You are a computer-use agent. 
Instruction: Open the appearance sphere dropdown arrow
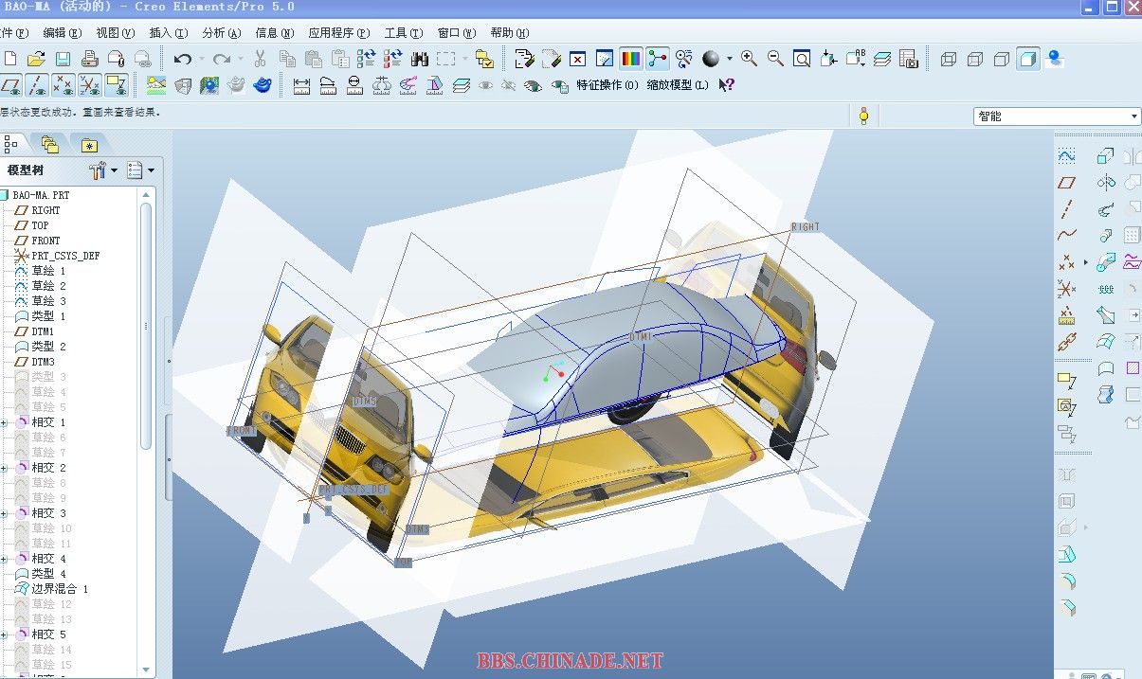pos(729,59)
